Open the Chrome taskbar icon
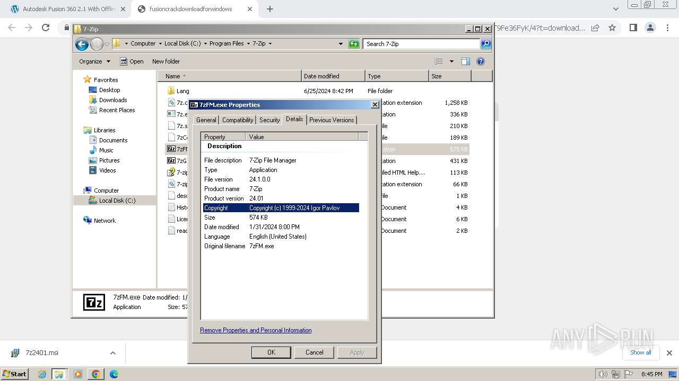 [x=96, y=374]
